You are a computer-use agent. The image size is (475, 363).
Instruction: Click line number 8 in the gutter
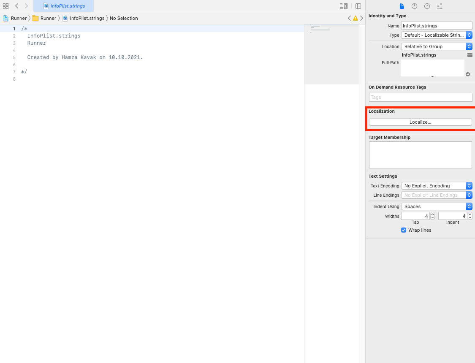(x=14, y=79)
